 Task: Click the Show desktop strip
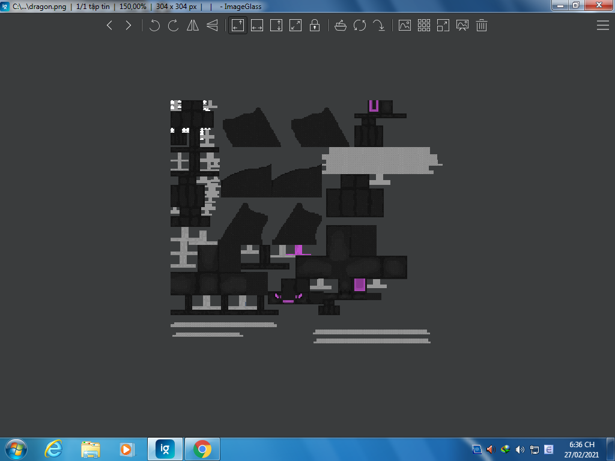pyautogui.click(x=611, y=449)
